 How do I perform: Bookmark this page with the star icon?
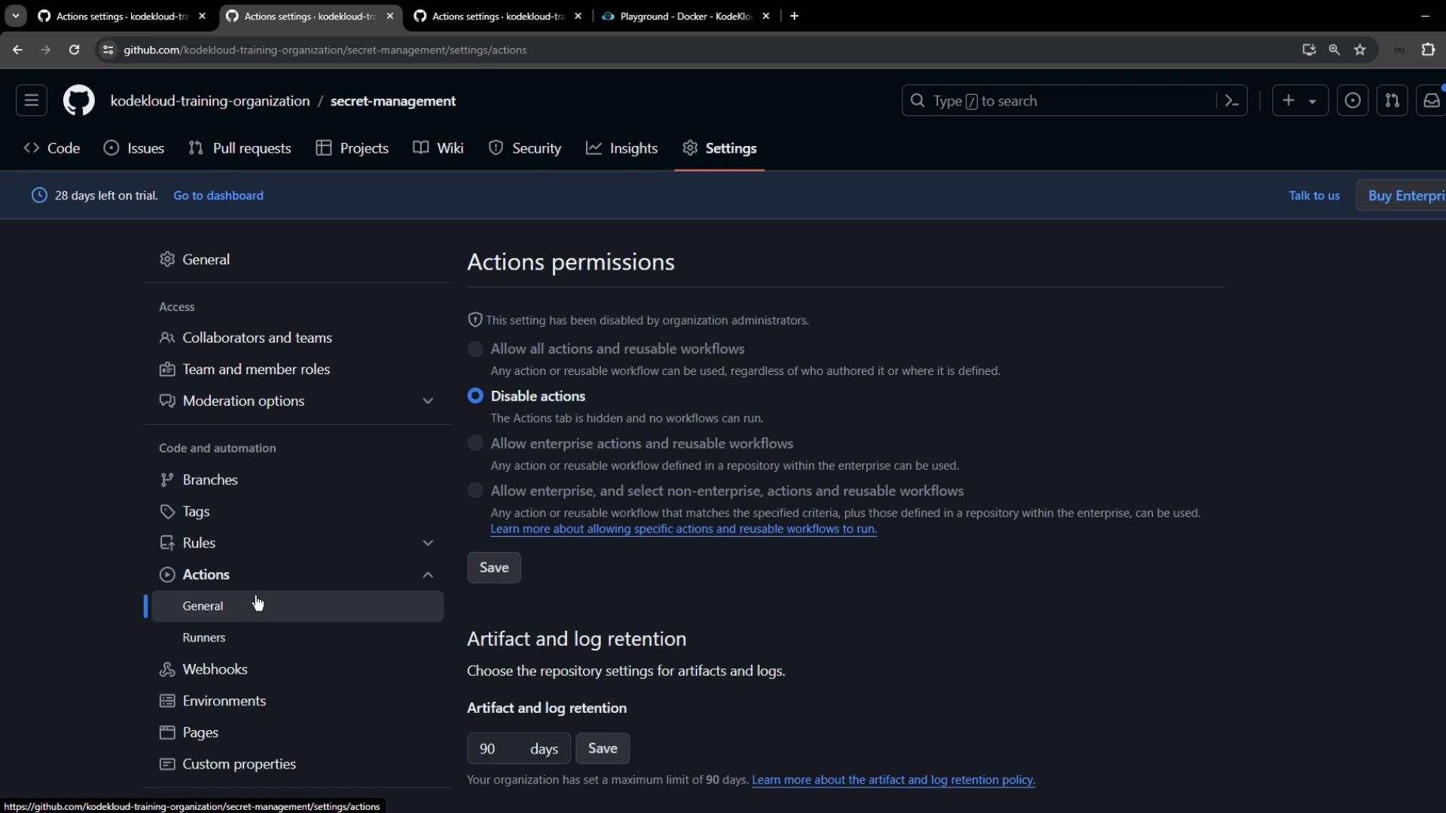[1360, 50]
